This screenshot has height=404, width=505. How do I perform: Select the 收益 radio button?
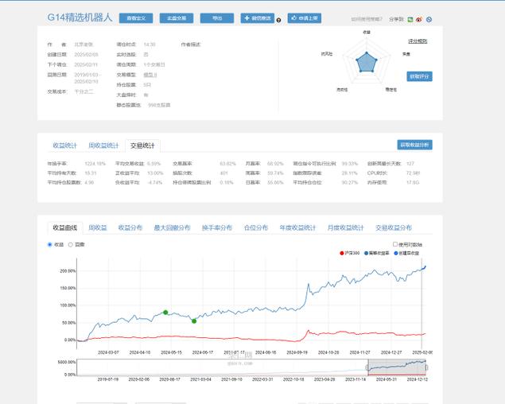[50, 244]
